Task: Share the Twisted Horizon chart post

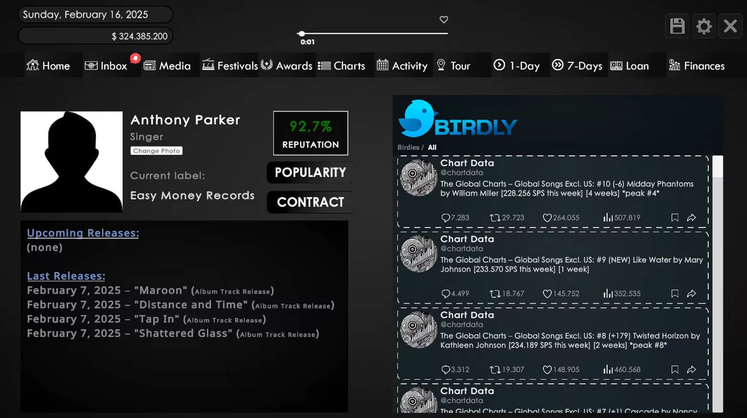Action: pyautogui.click(x=691, y=370)
